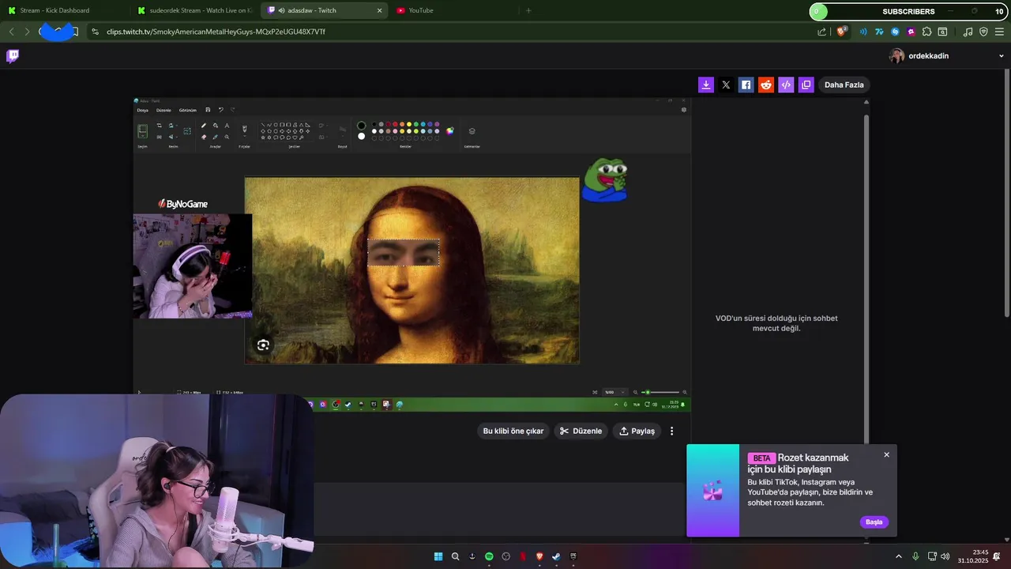Click the Paylaş share button

pos(637,431)
